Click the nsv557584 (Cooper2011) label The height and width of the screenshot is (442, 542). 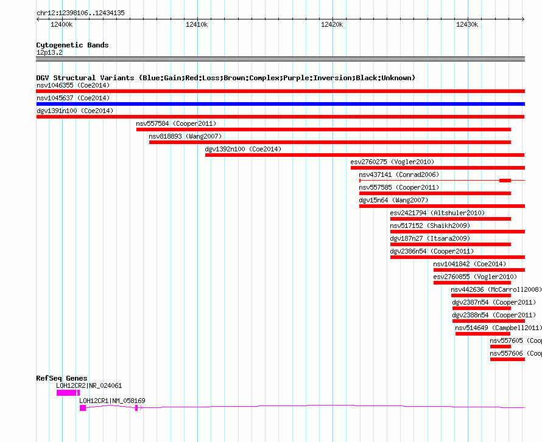click(176, 123)
